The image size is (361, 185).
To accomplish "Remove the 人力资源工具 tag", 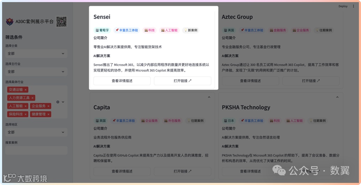I will [32, 98].
